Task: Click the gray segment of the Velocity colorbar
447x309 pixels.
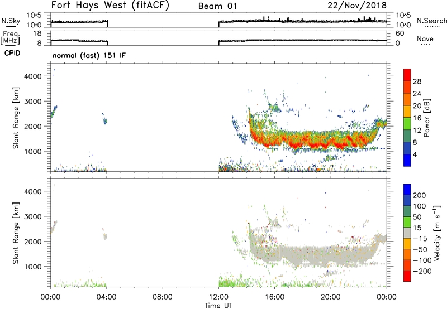Action: (x=407, y=233)
